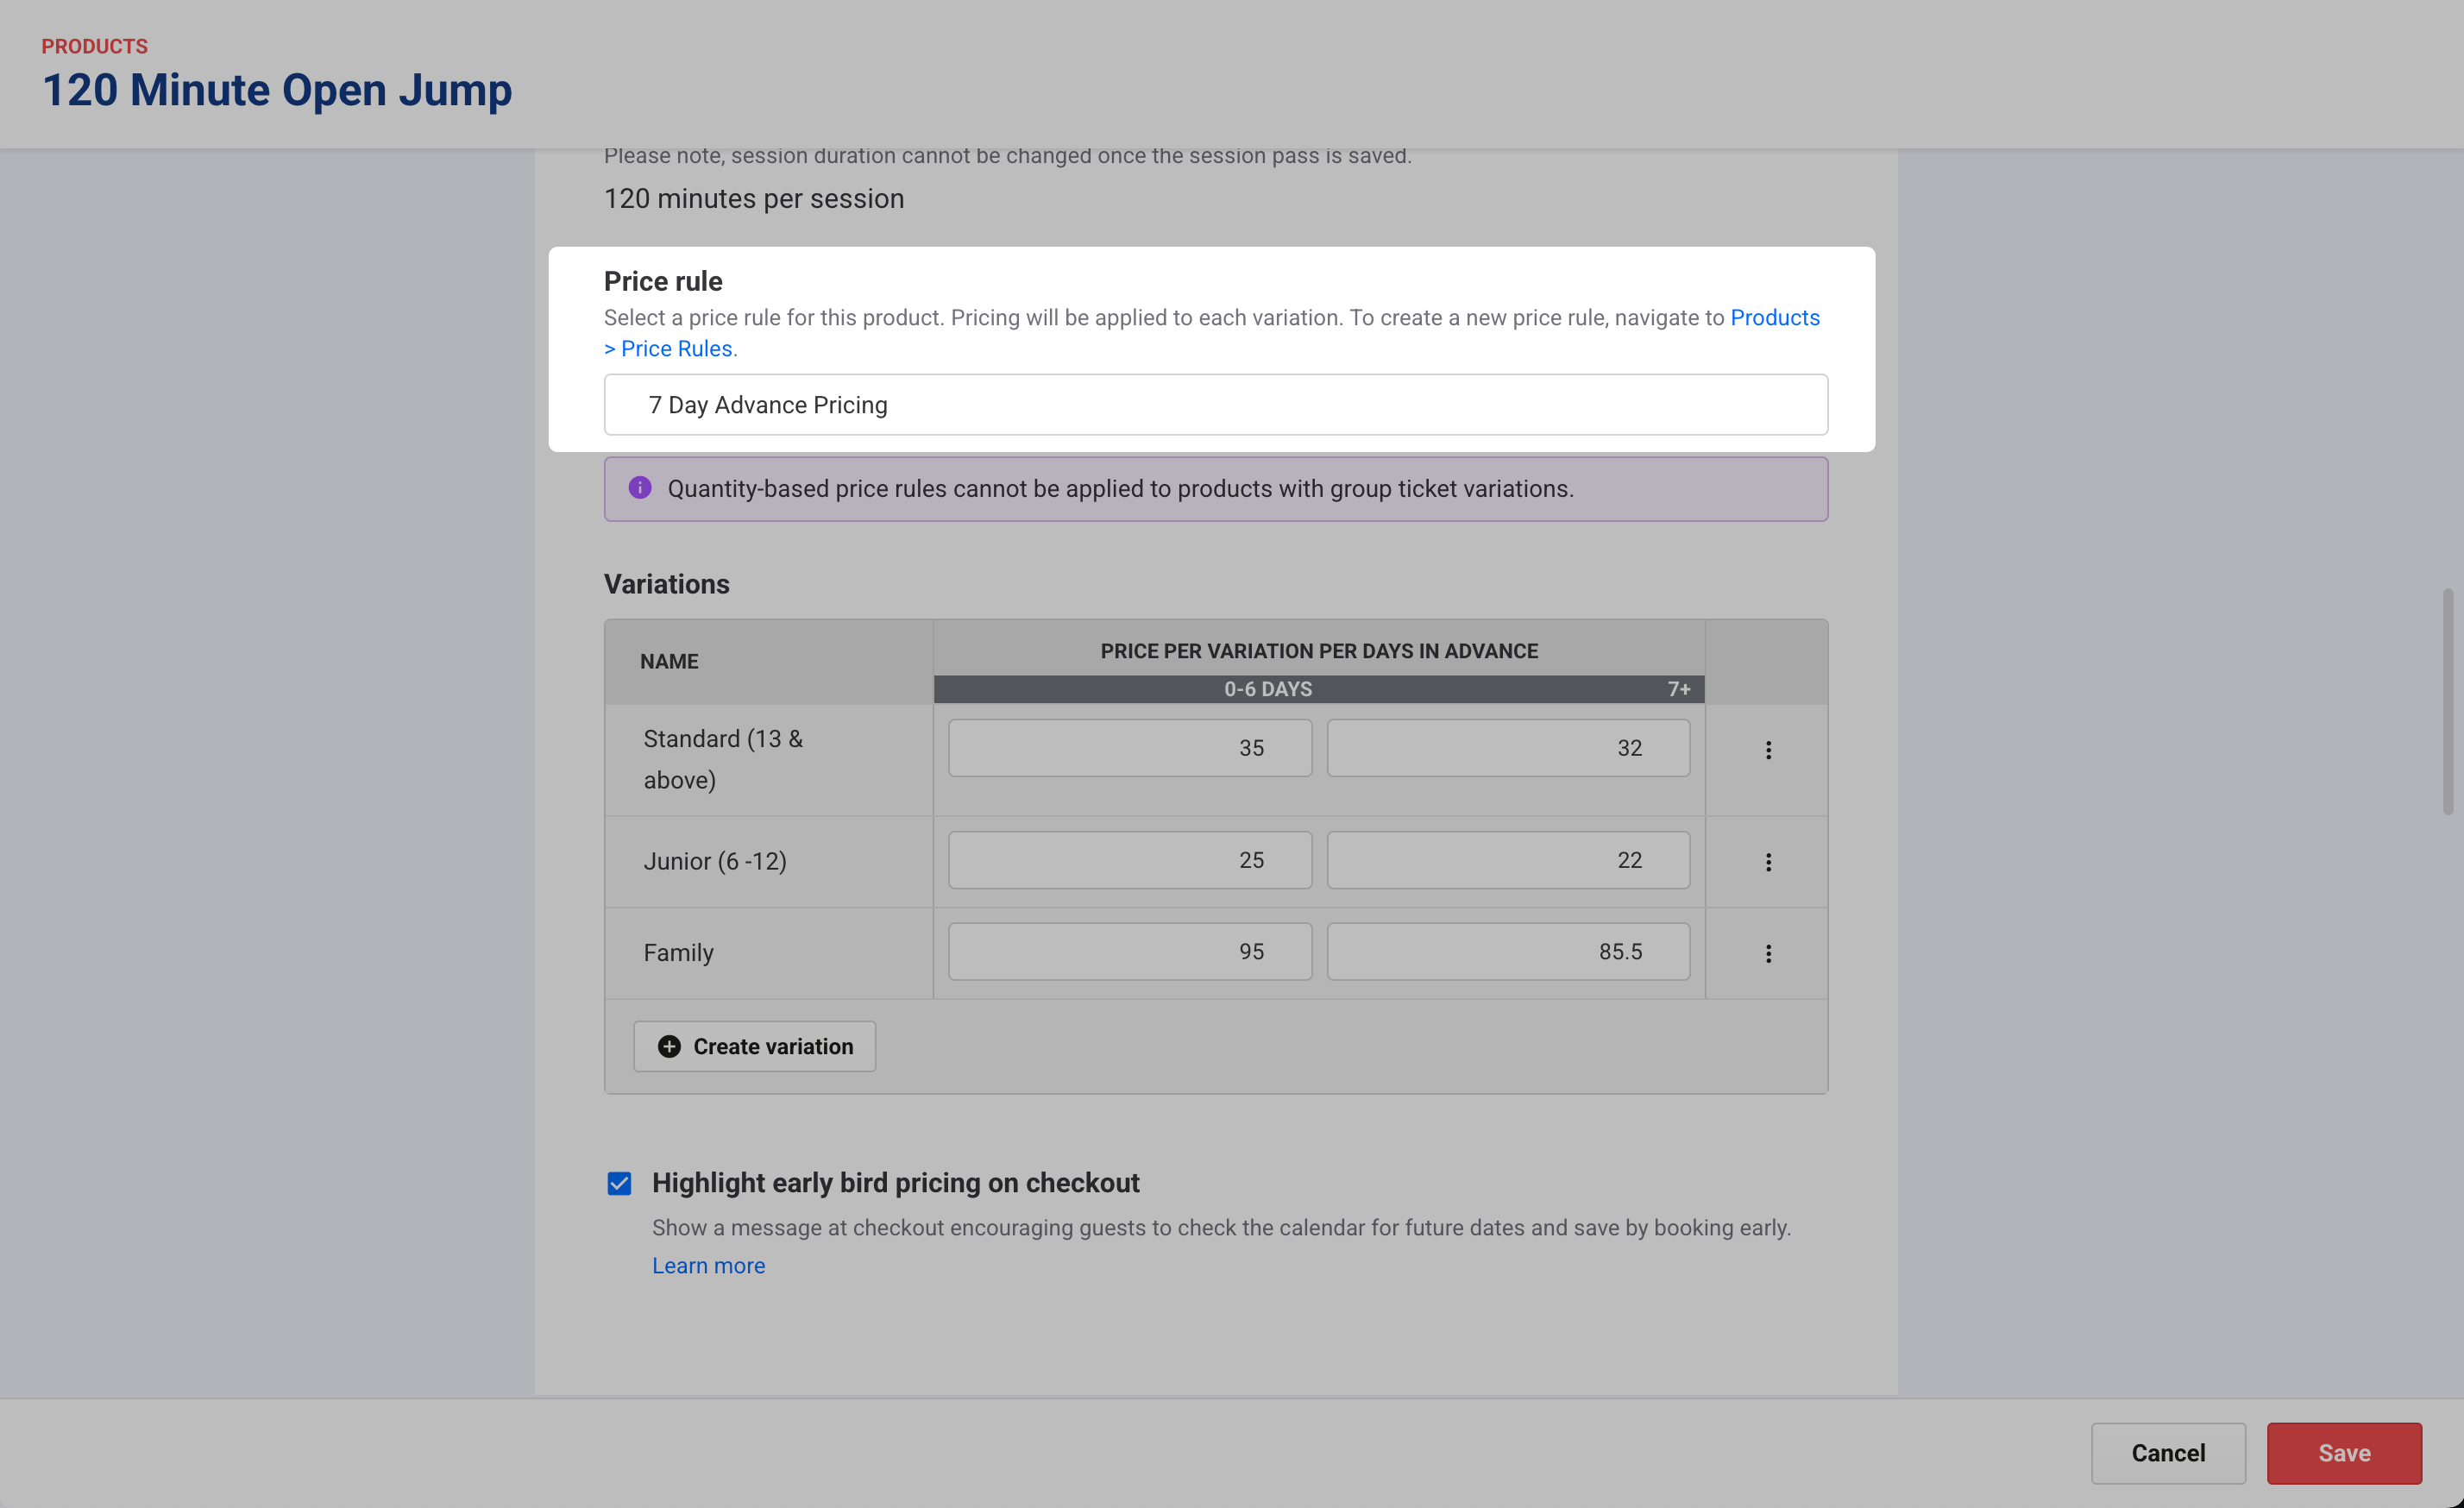Open the Learn more link

point(708,1265)
